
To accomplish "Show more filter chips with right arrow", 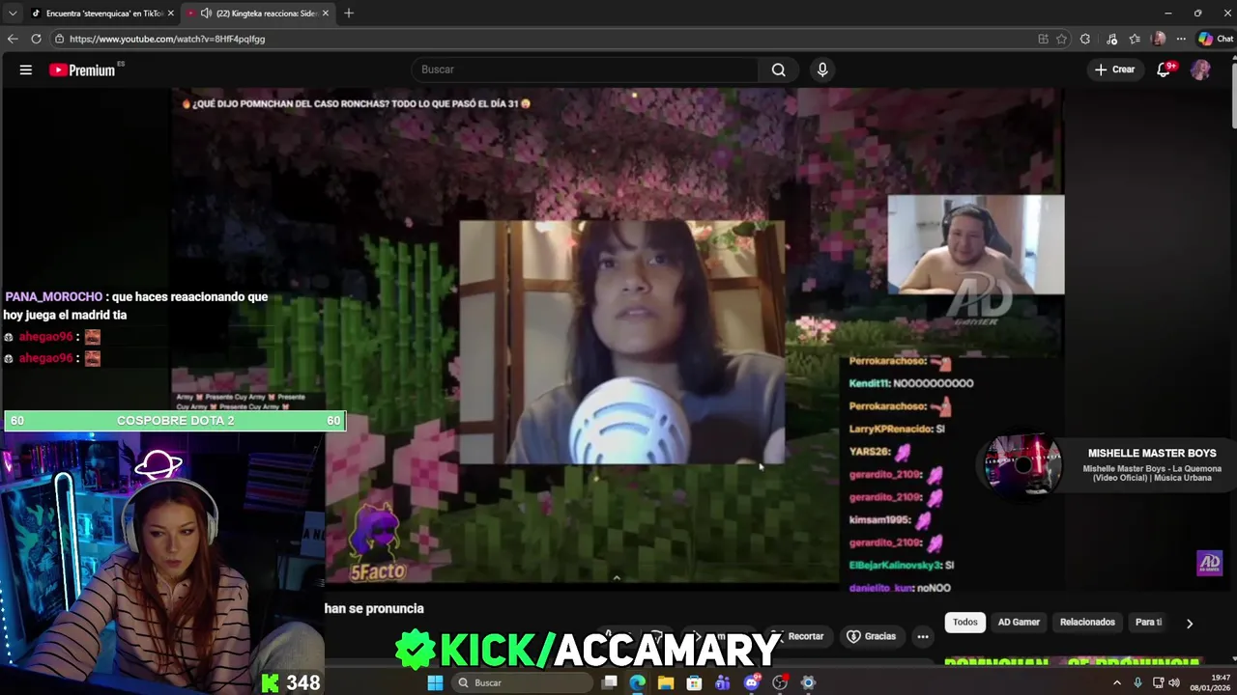I will pos(1190,624).
